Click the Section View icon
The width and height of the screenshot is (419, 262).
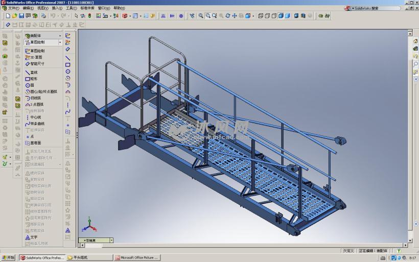pos(303,16)
